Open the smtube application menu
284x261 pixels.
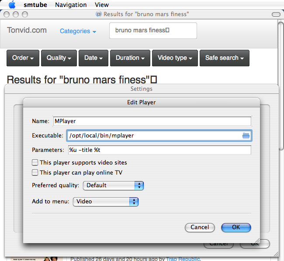(x=35, y=5)
